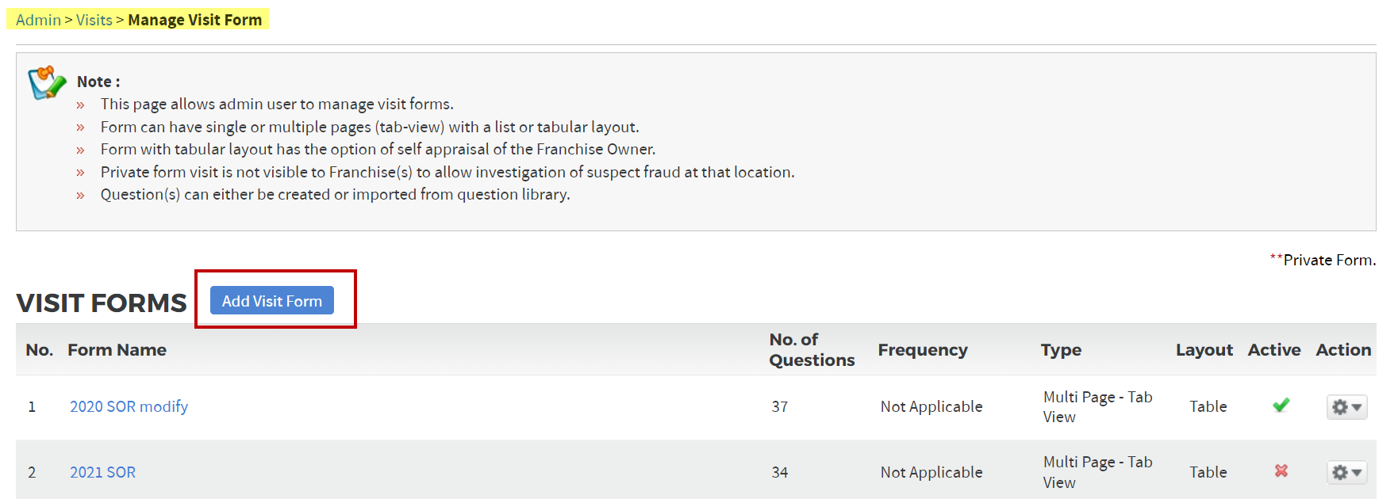Image resolution: width=1398 pixels, height=499 pixels.
Task: Click the Action column header
Action: [x=1343, y=350]
